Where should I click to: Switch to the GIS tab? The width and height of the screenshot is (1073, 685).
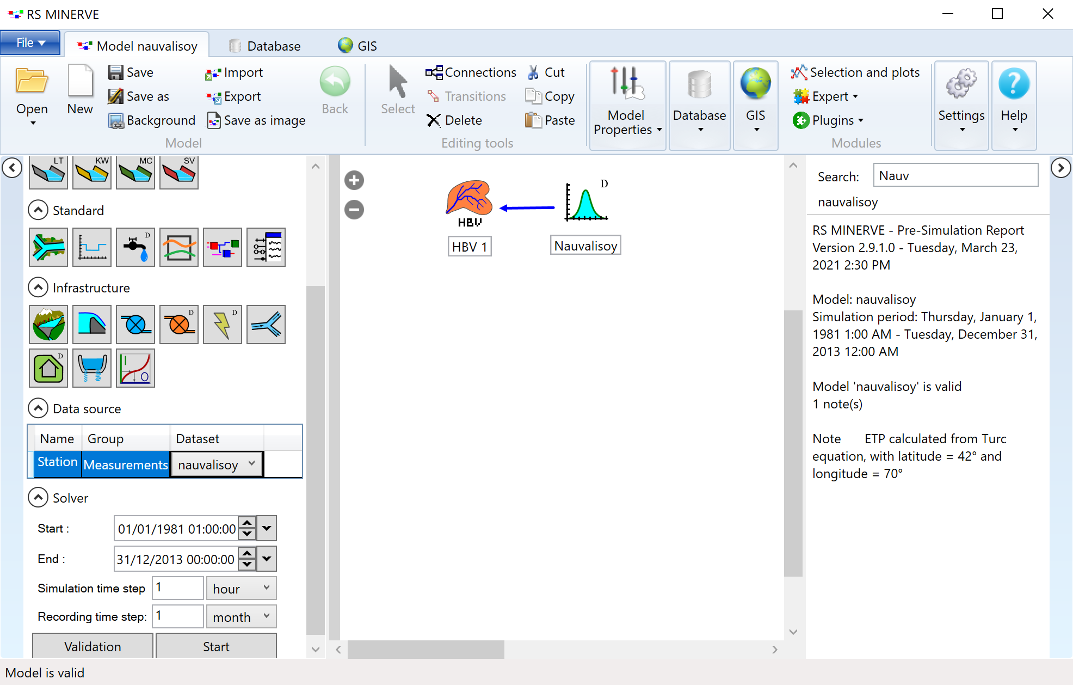357,46
